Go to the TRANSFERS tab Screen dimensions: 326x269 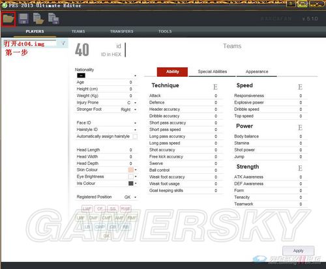(121, 31)
